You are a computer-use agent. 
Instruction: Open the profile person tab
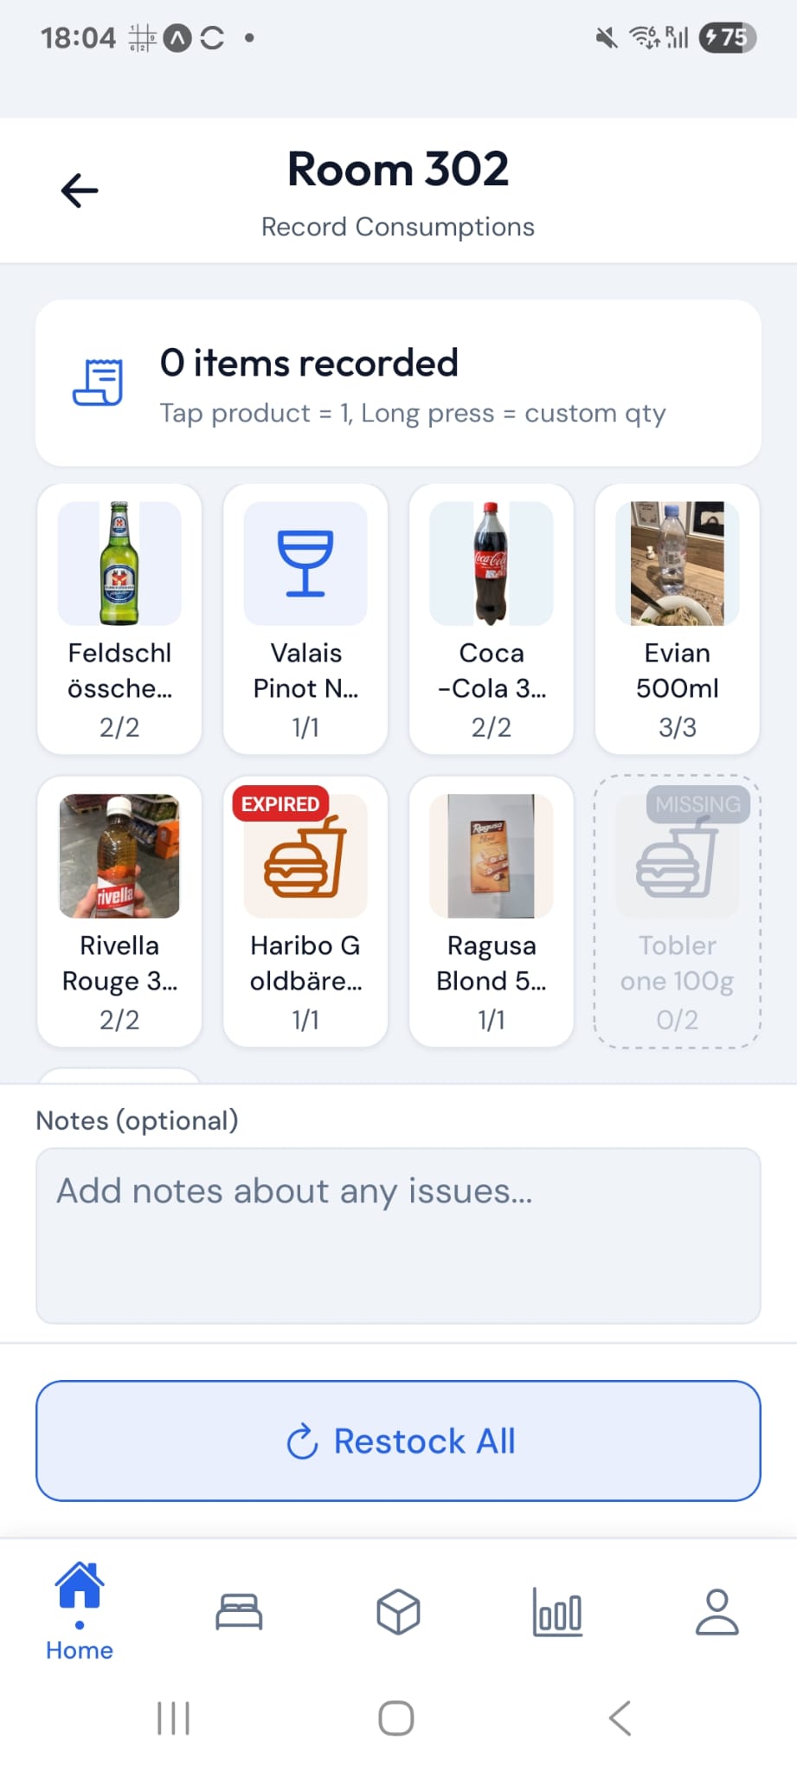coord(717,1612)
